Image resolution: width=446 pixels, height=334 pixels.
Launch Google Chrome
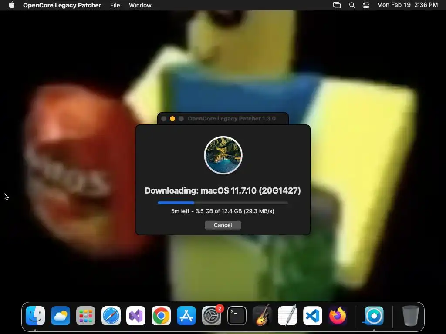[161, 316]
